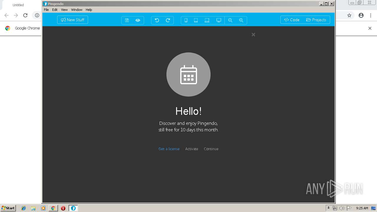Open Chrome three-dot menu
Image resolution: width=377 pixels, height=212 pixels.
[371, 15]
